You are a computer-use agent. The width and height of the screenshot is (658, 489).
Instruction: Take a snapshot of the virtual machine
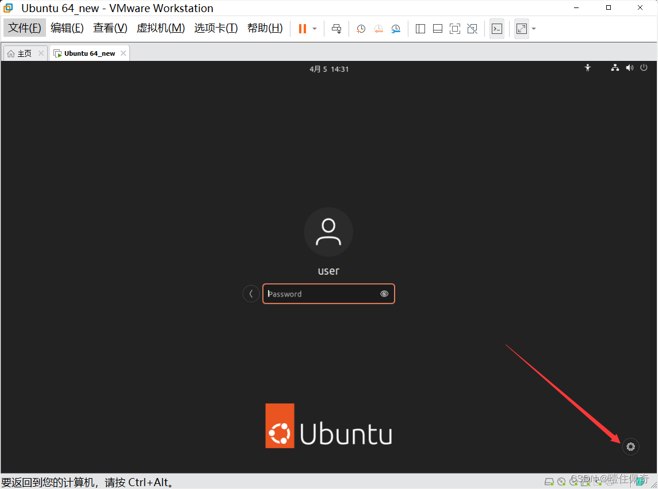[x=361, y=28]
